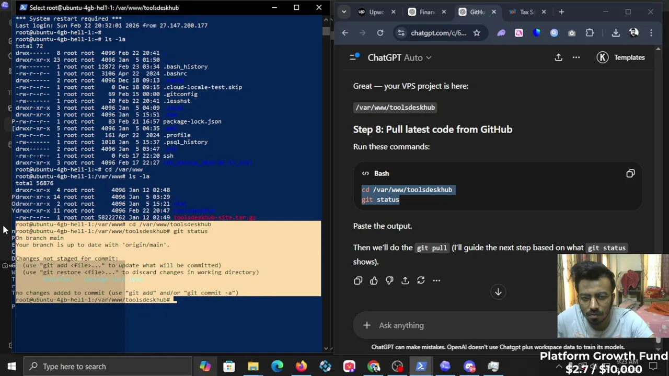Close the Upwork tab
Screen dimensions: 669x376
(393, 12)
